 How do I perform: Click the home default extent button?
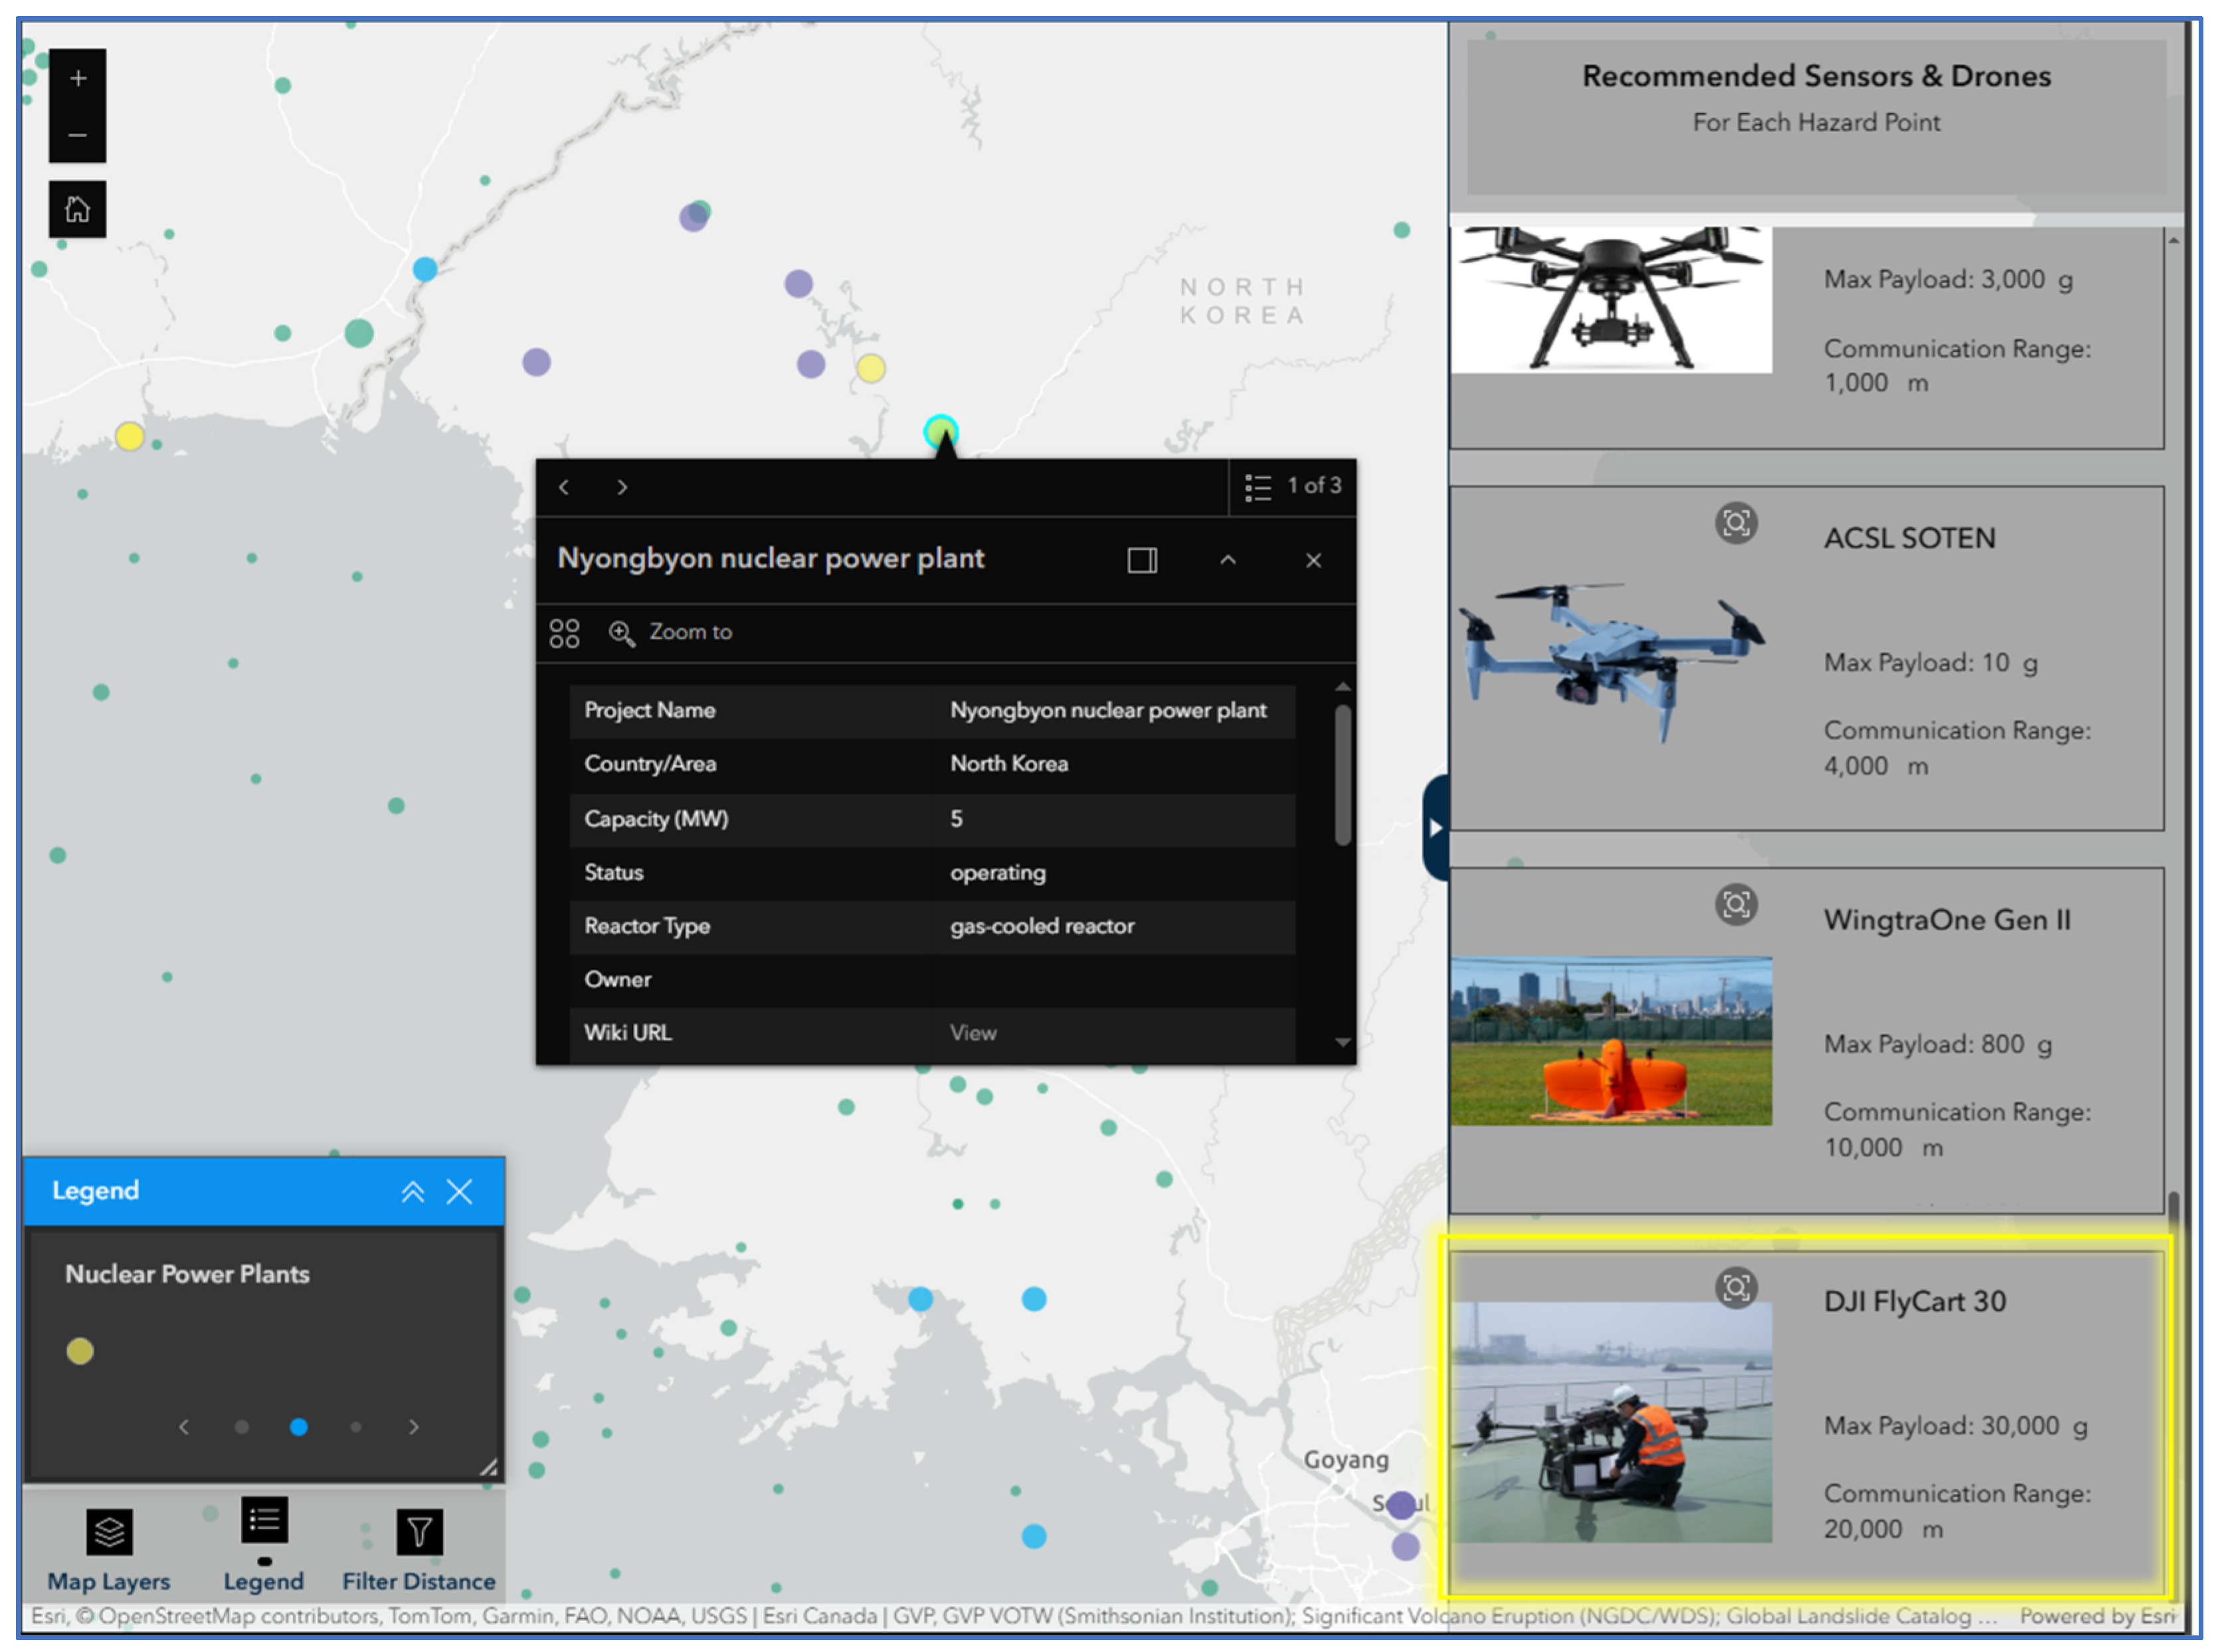pyautogui.click(x=78, y=209)
